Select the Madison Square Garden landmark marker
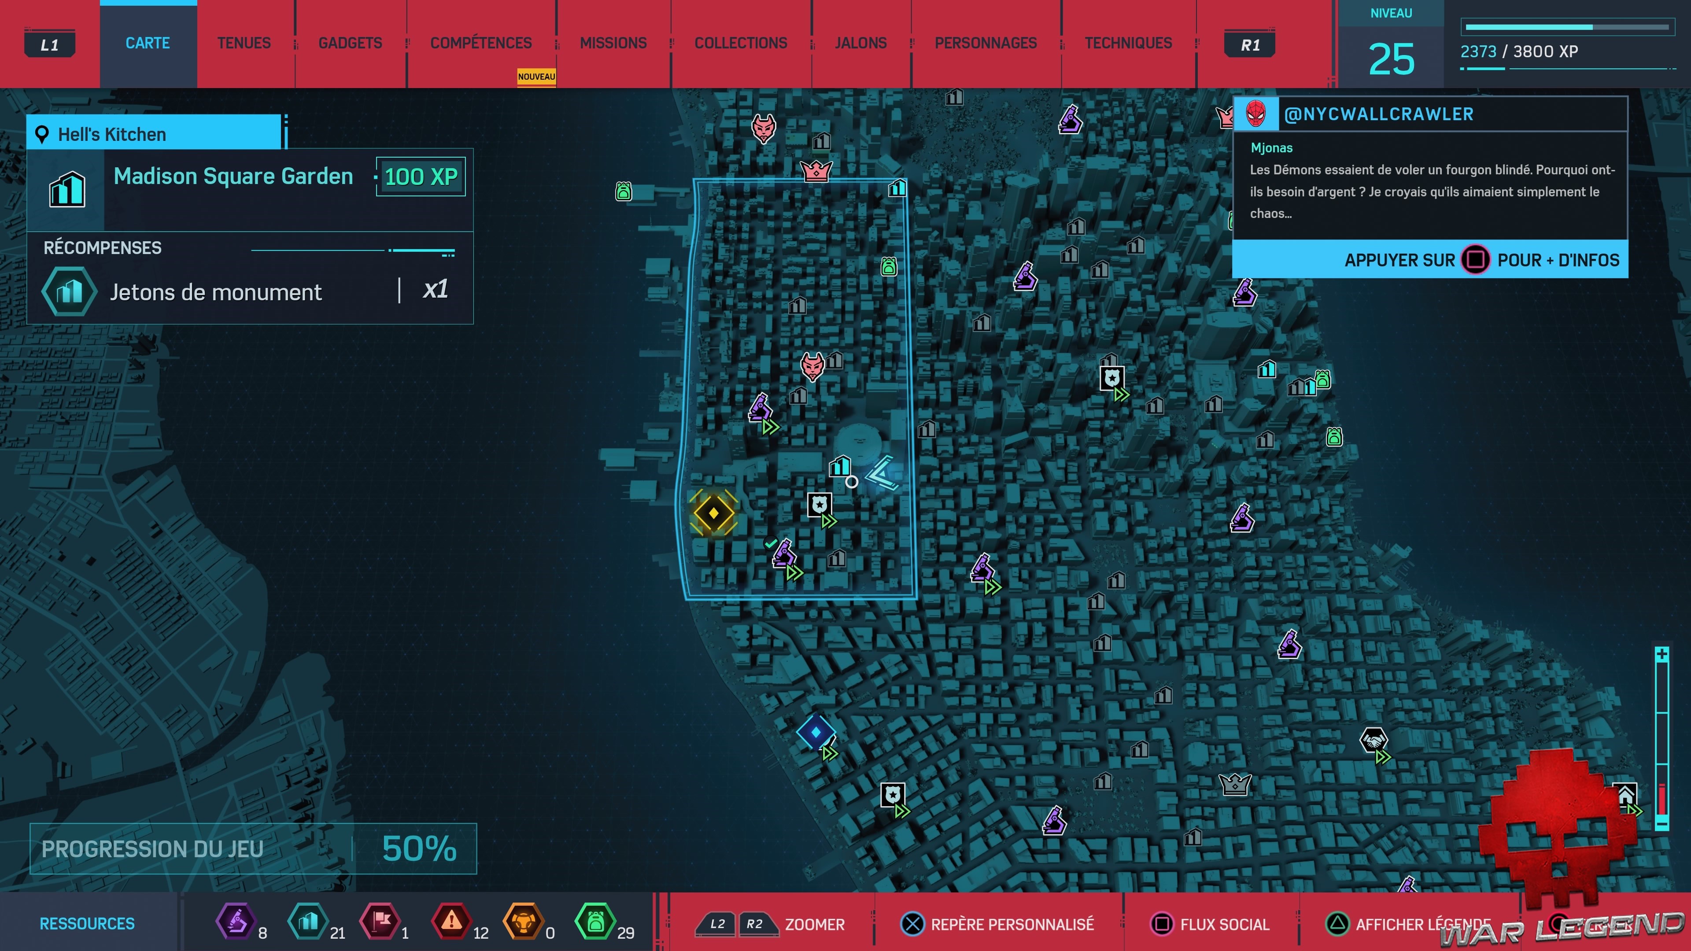The height and width of the screenshot is (951, 1691). click(x=840, y=466)
